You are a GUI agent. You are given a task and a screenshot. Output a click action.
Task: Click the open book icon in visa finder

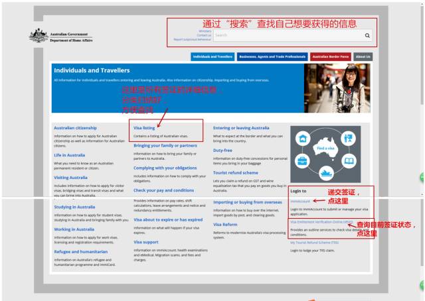coord(349,161)
